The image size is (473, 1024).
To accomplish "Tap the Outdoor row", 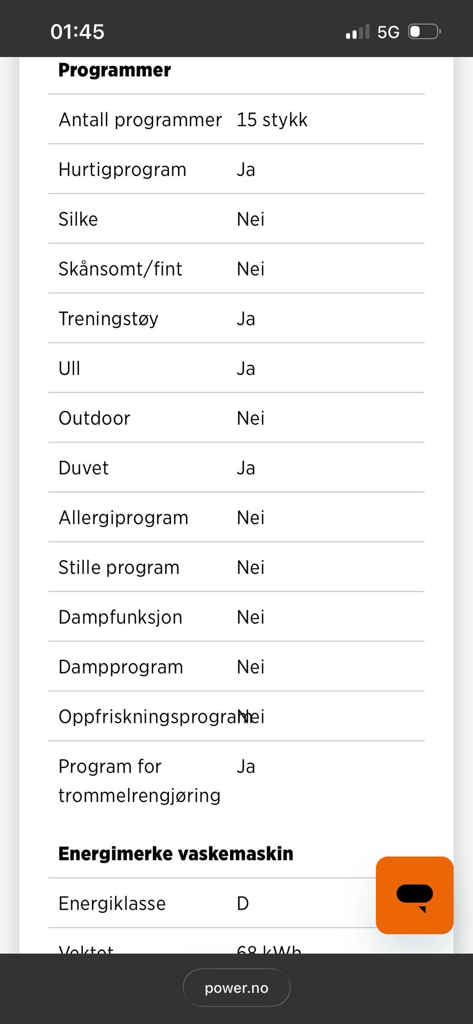I will [x=236, y=418].
